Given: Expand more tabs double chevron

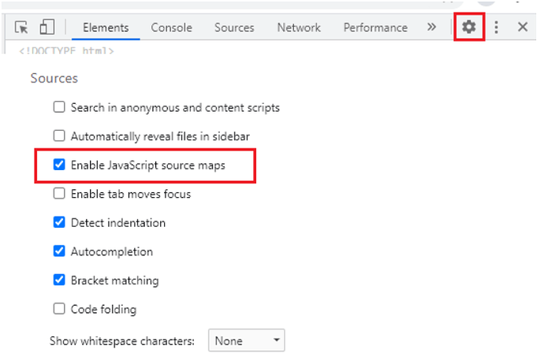Looking at the screenshot, I should tap(431, 27).
